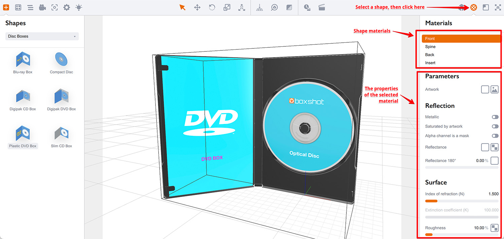Toggle the Metallic switch
504x239 pixels.
(x=495, y=117)
